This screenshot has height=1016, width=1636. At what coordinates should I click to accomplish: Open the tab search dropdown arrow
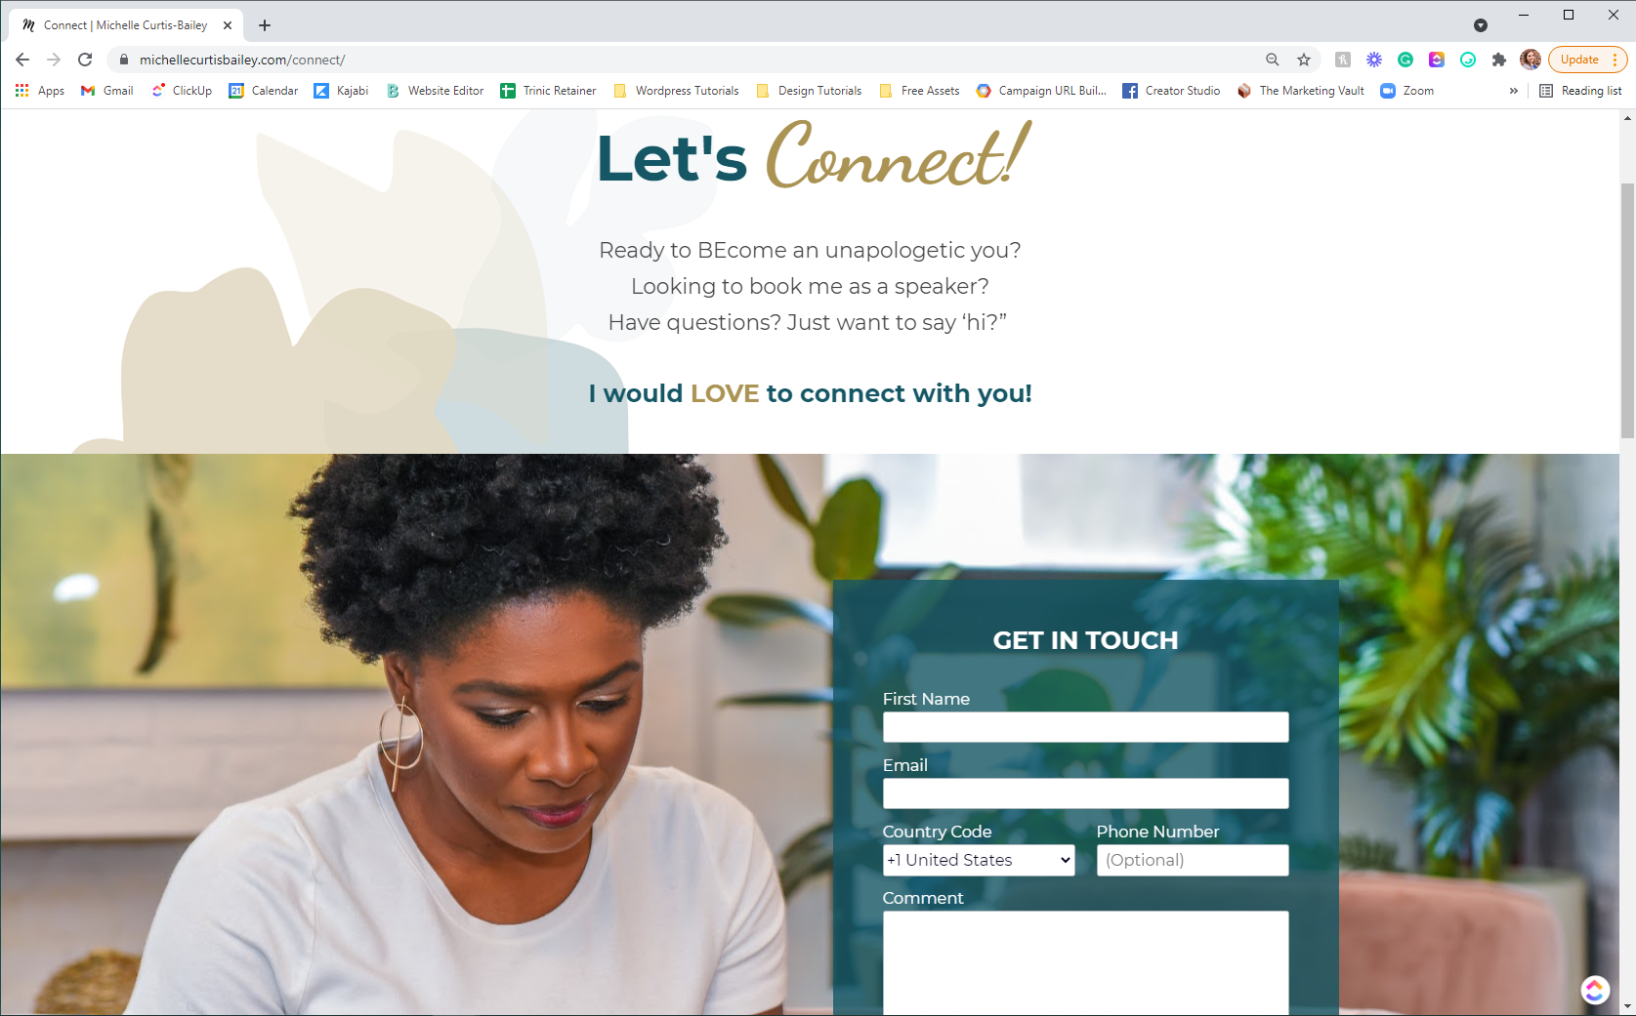coord(1481,25)
